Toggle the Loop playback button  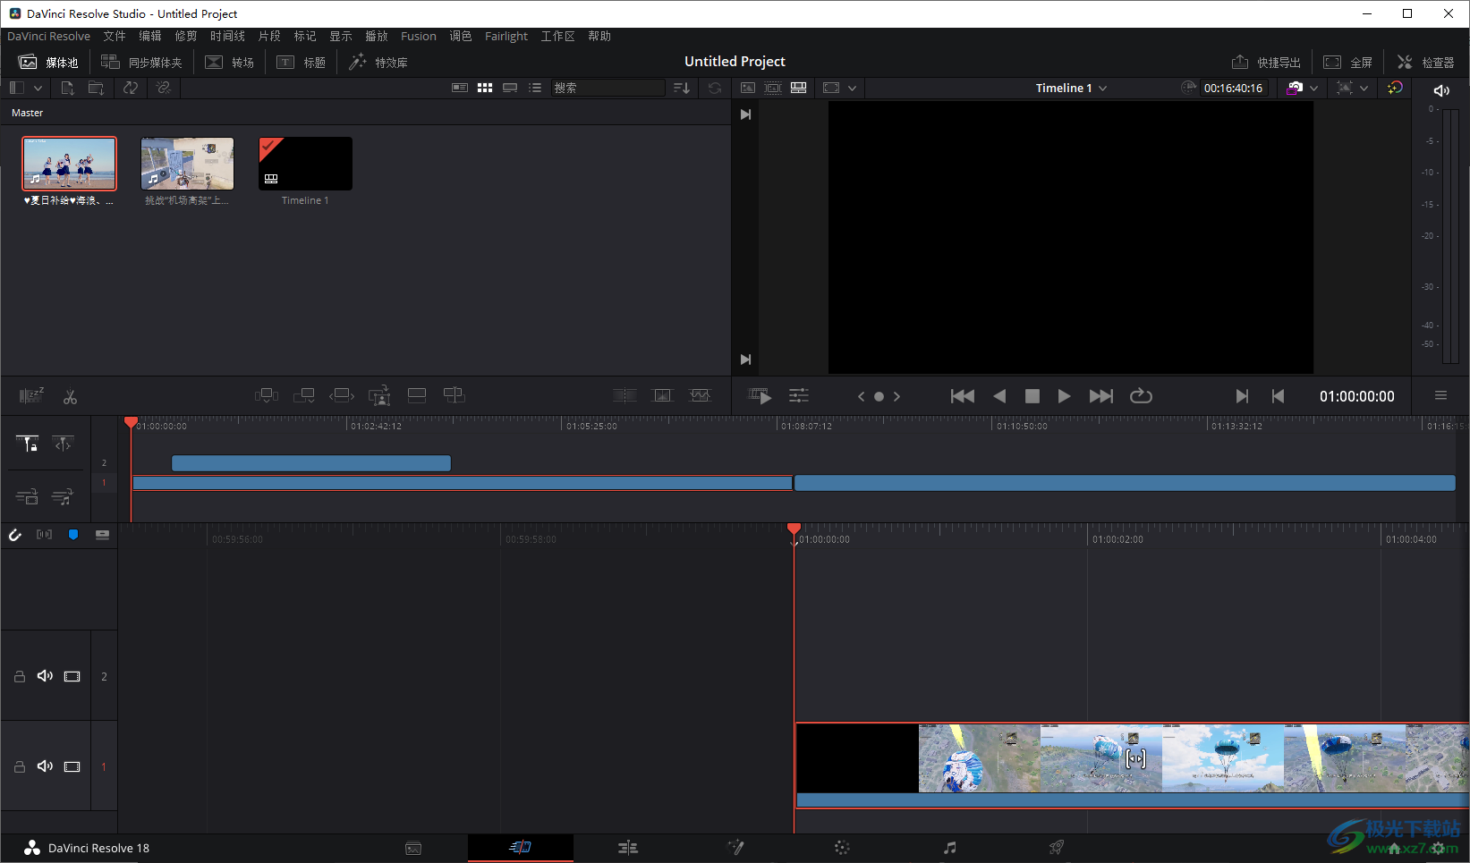click(x=1141, y=396)
